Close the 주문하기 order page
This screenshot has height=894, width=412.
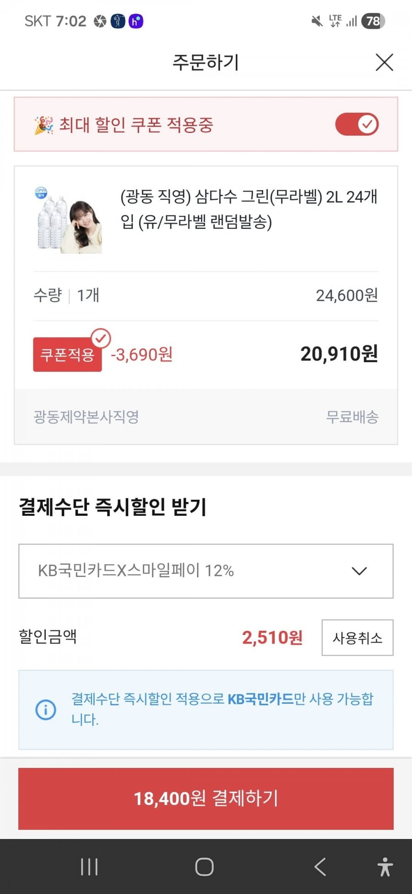pyautogui.click(x=384, y=62)
